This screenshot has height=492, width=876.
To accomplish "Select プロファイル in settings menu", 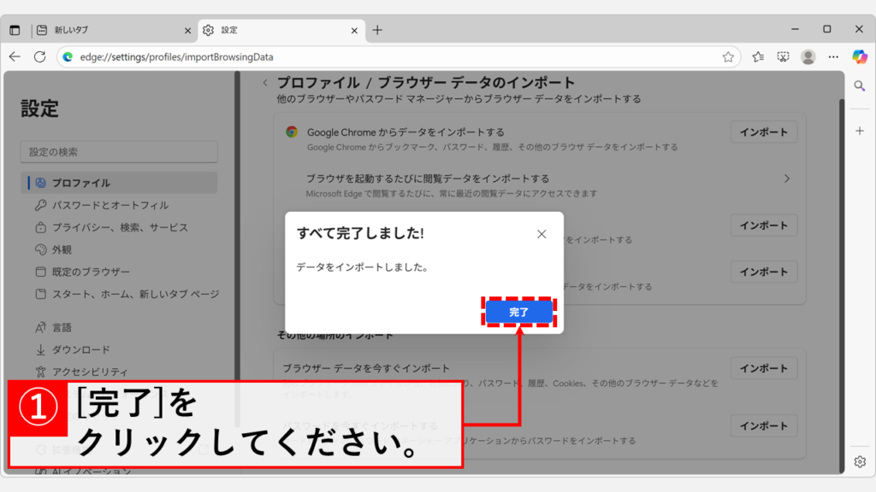I will tap(119, 183).
